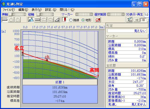Click the 方位 value 247.17°

click(x=138, y=82)
